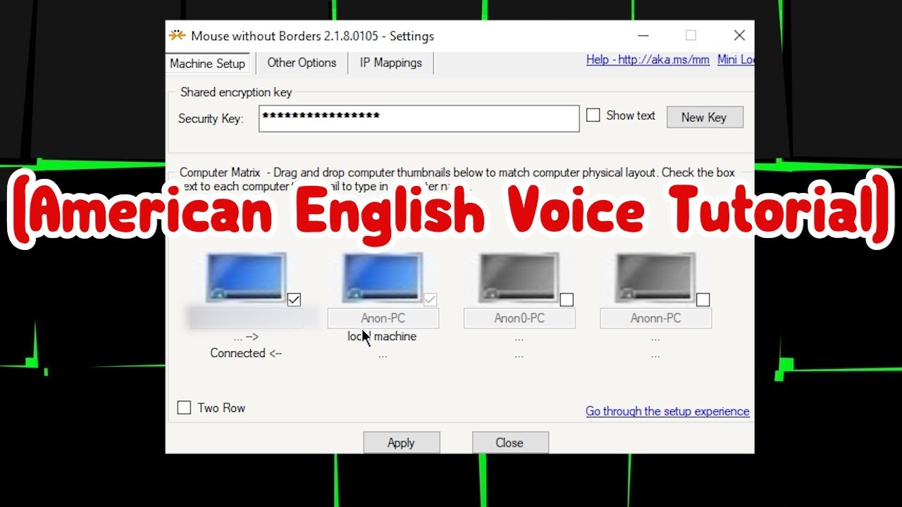
Task: Generate a New Key
Action: (x=705, y=118)
